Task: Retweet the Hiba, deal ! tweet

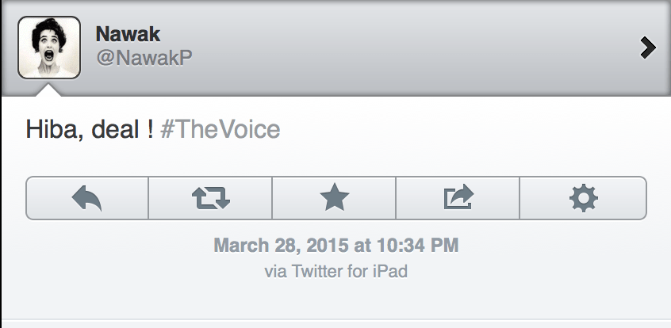Action: coord(210,197)
